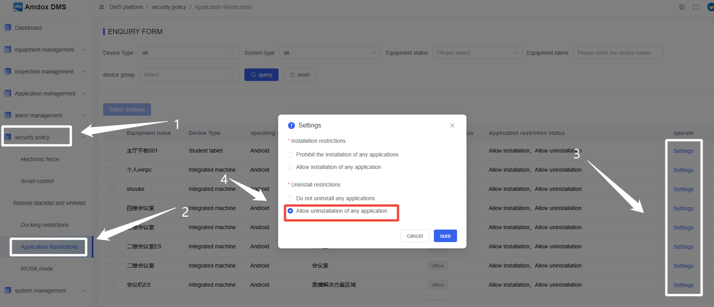
Task: Click the equipment management sidebar icon
Action: [7, 50]
